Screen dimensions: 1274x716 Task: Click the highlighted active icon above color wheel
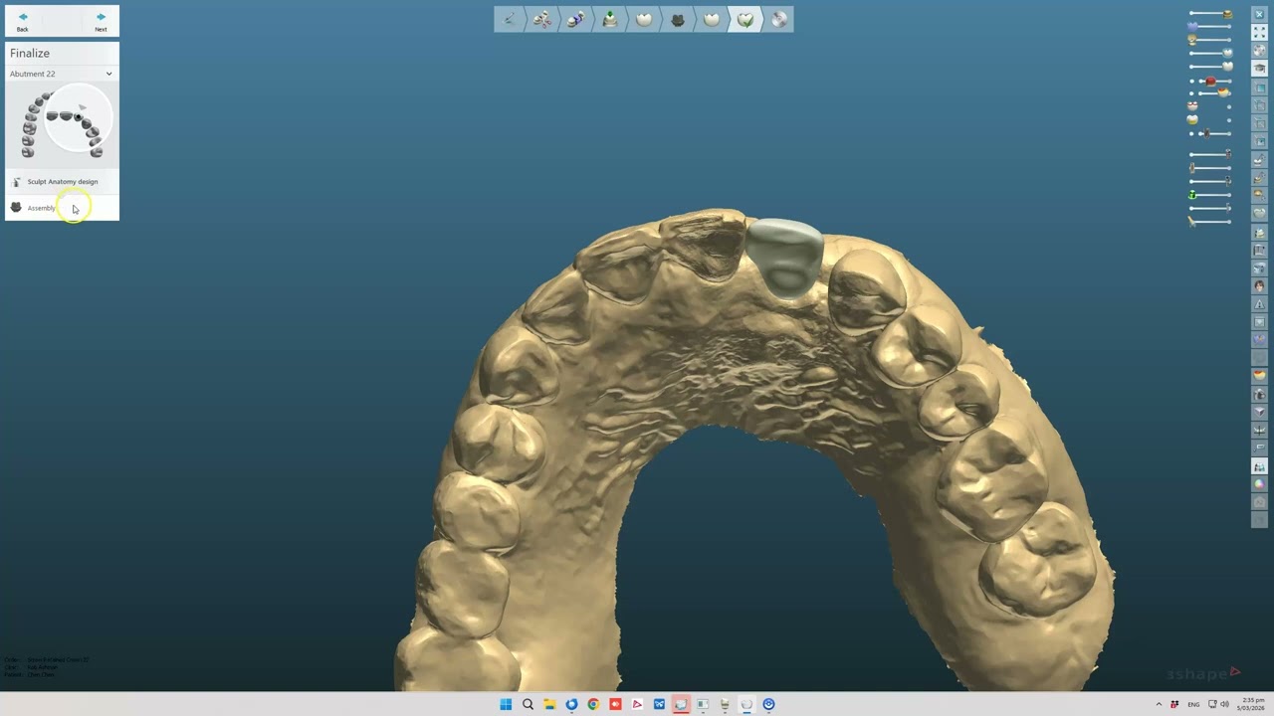pos(1259,466)
